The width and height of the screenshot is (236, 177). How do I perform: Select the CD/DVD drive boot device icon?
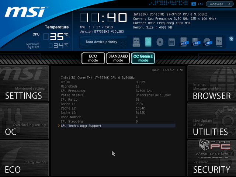160,42
